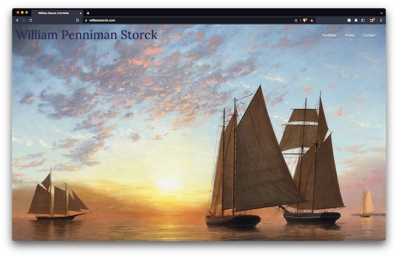Image resolution: width=398 pixels, height=257 pixels.
Task: Bookmark this page using the bookmark icon
Action: point(78,20)
